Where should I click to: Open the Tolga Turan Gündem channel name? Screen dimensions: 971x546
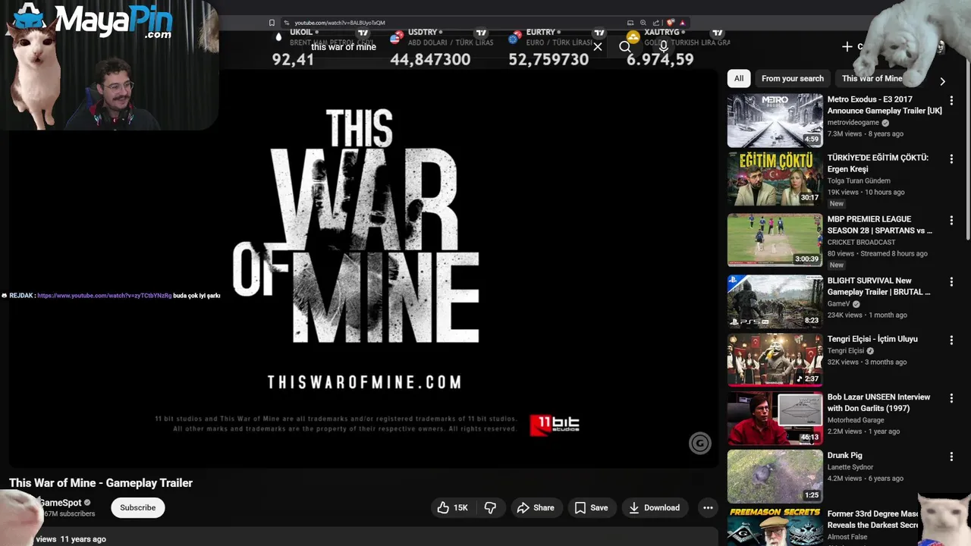859,181
